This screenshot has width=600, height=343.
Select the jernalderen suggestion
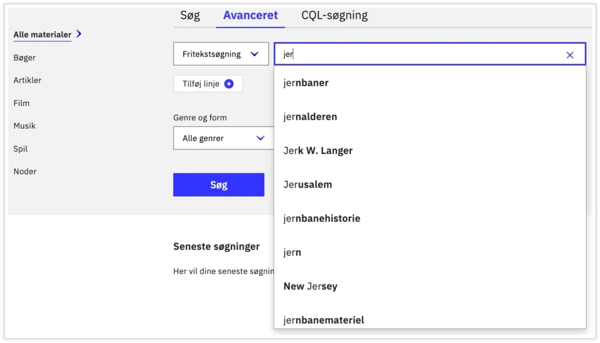point(310,117)
